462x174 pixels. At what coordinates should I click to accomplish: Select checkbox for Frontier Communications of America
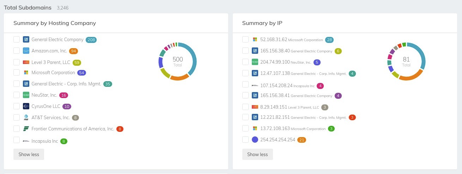pyautogui.click(x=16, y=128)
